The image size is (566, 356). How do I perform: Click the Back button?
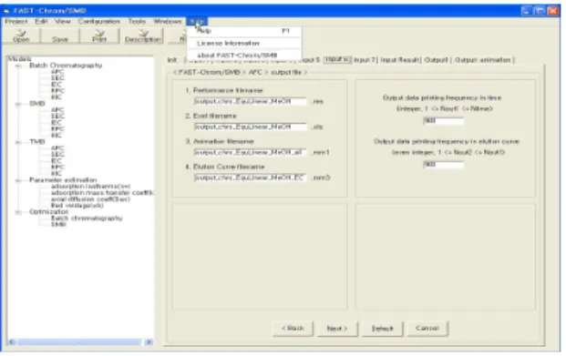point(293,329)
